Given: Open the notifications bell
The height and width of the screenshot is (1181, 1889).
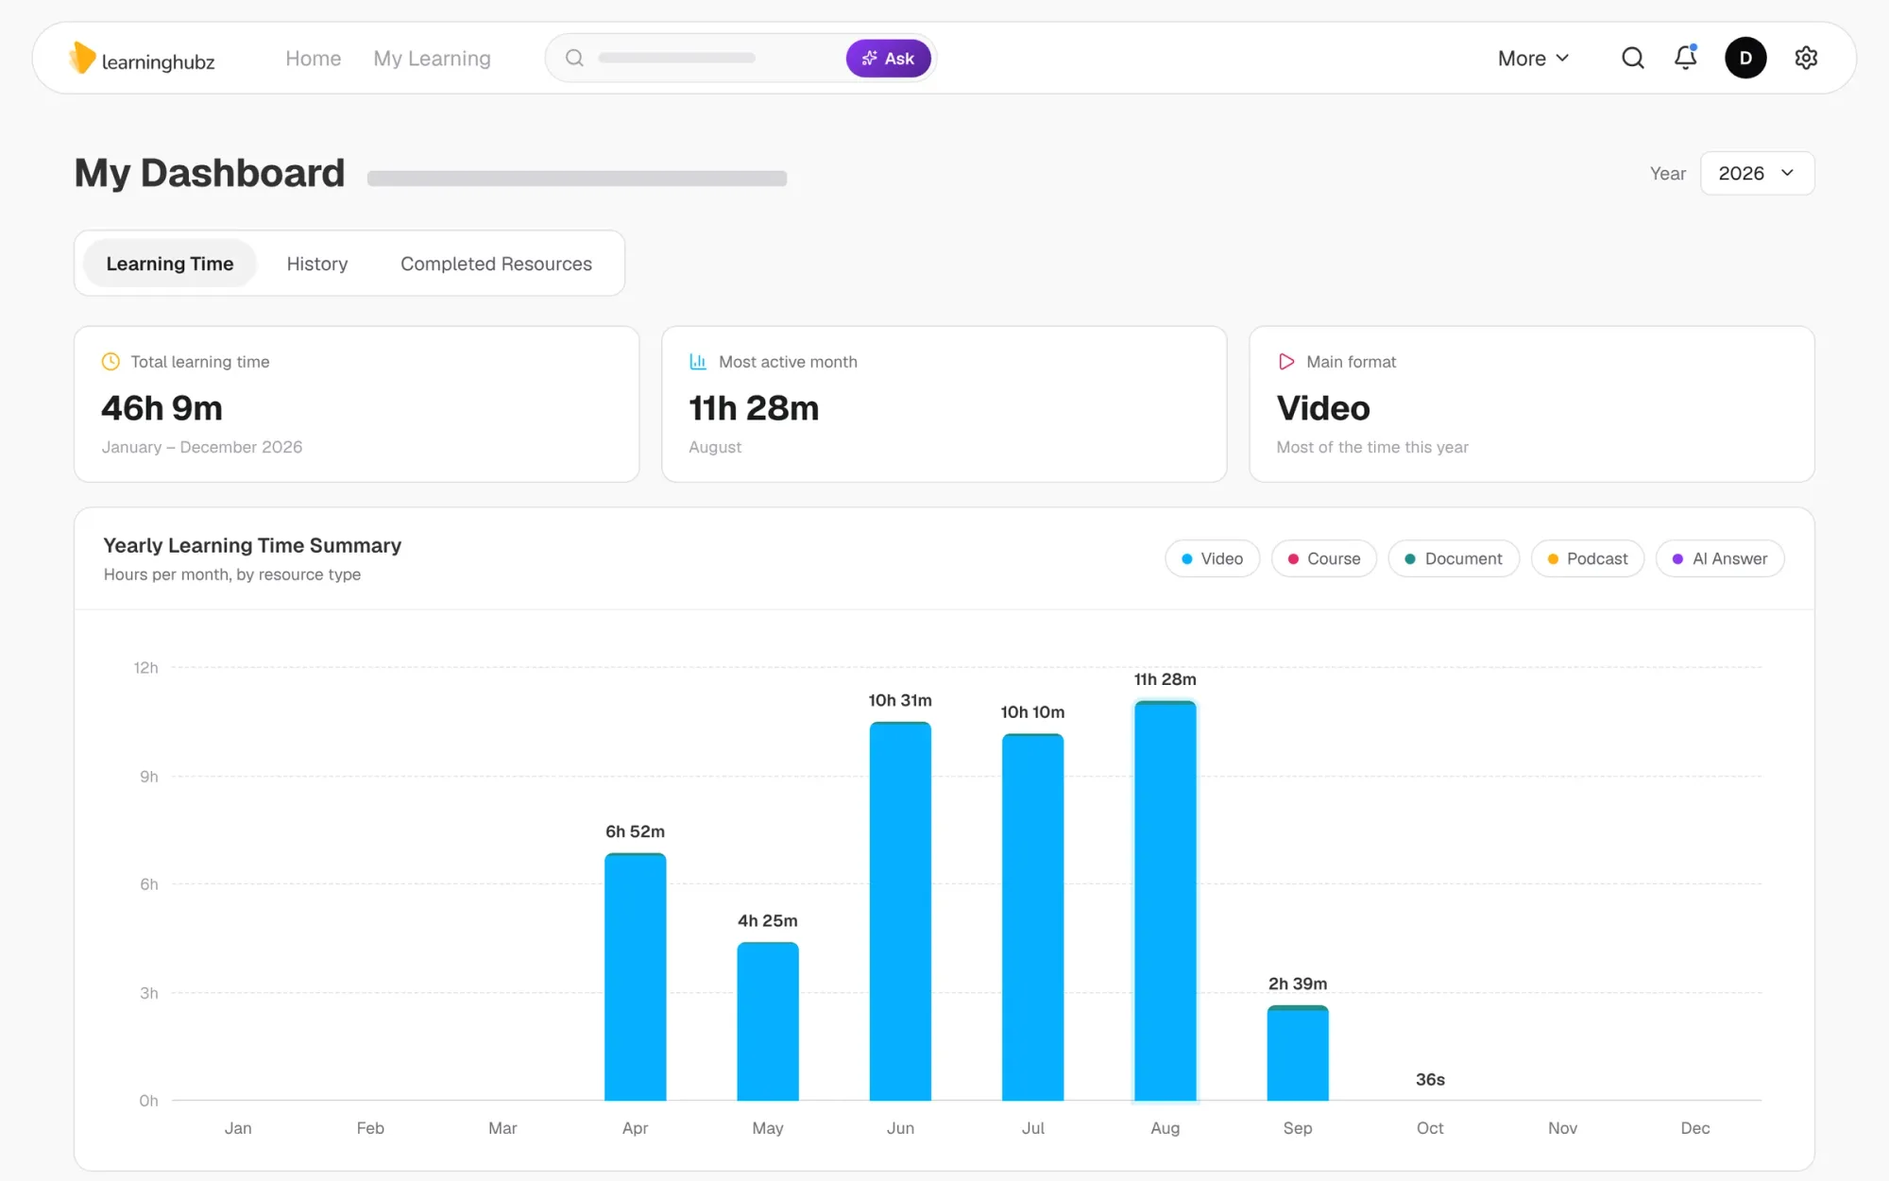Looking at the screenshot, I should pos(1686,58).
